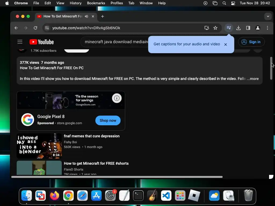The width and height of the screenshot is (275, 206).
Task: Open TextEdit from the dock
Action: click(124, 196)
